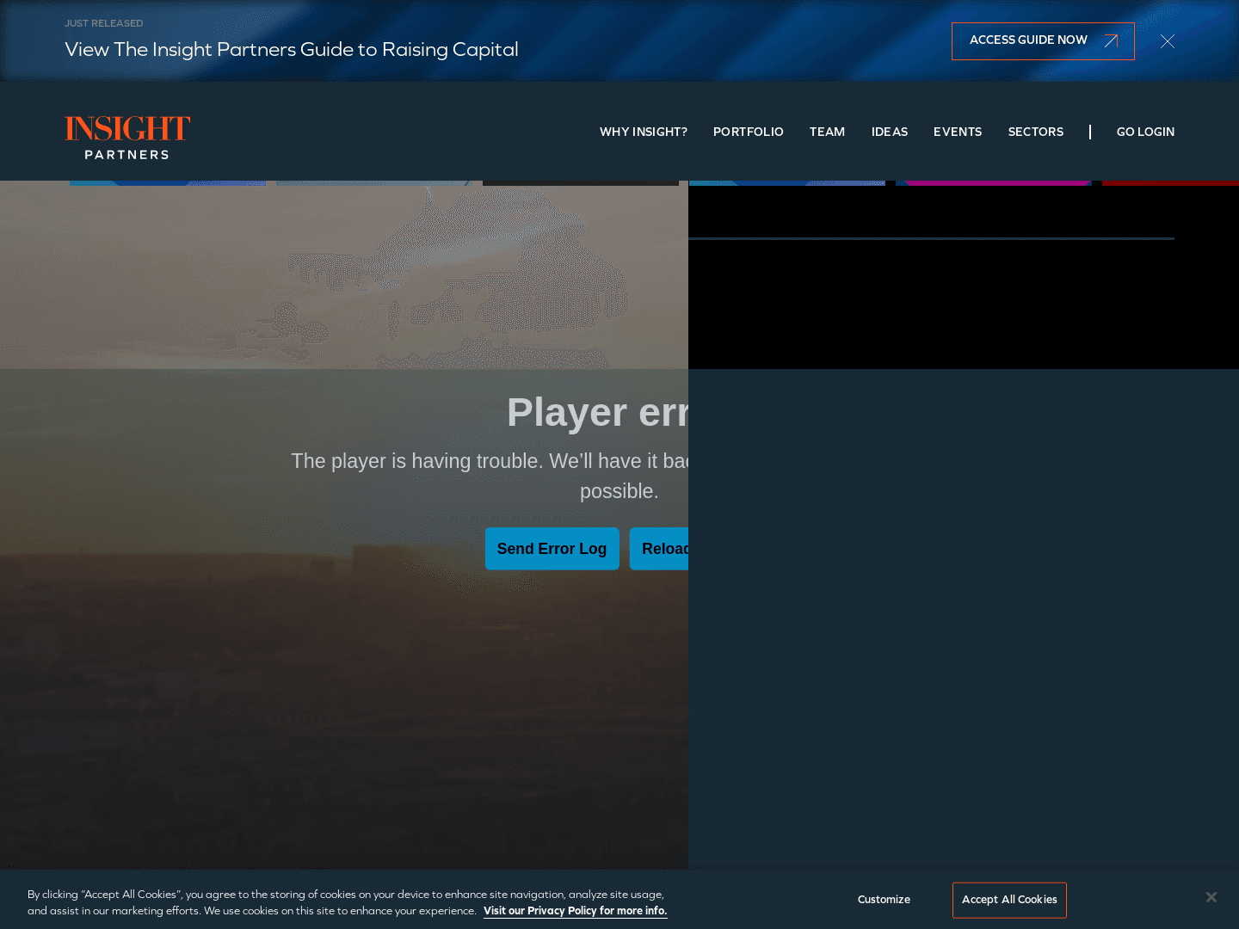Click the Insight Partners logo
The height and width of the screenshot is (929, 1239).
tap(127, 137)
